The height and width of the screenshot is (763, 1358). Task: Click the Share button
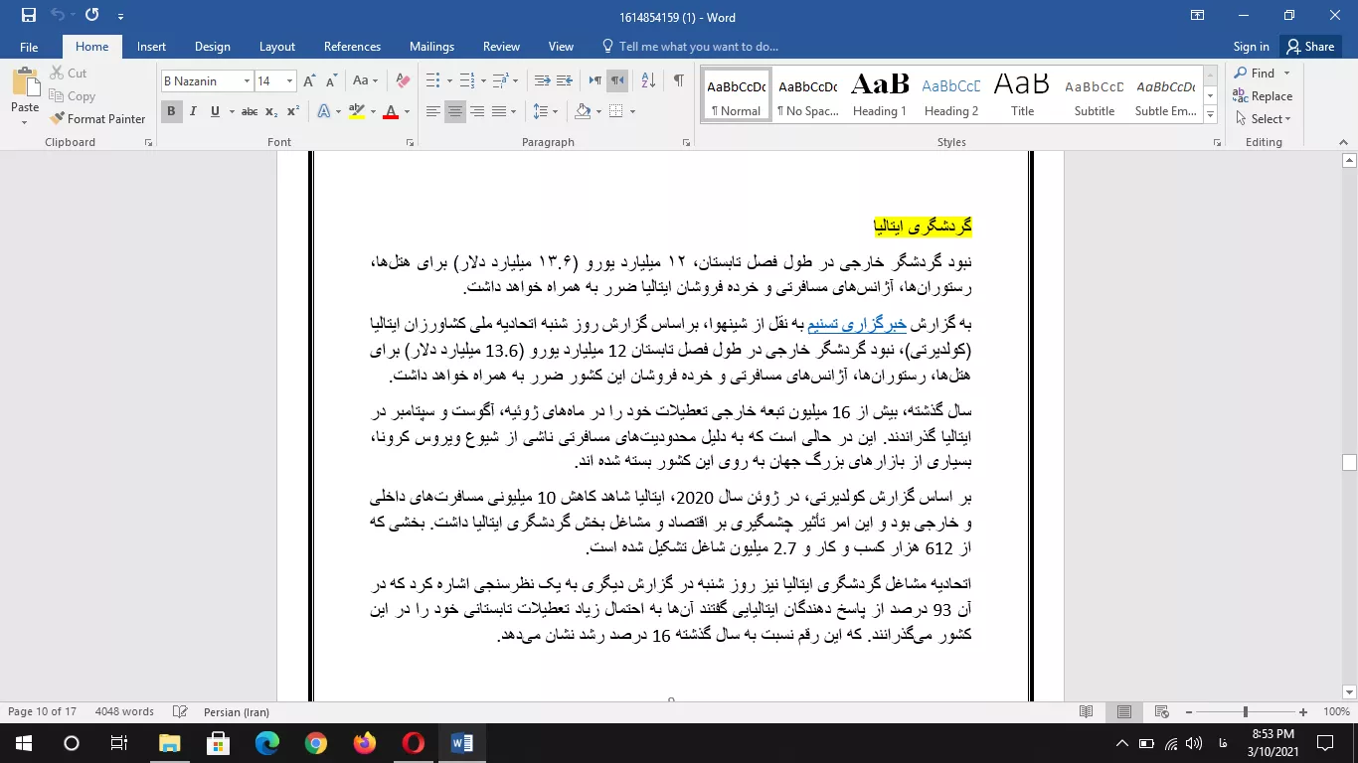click(1309, 47)
